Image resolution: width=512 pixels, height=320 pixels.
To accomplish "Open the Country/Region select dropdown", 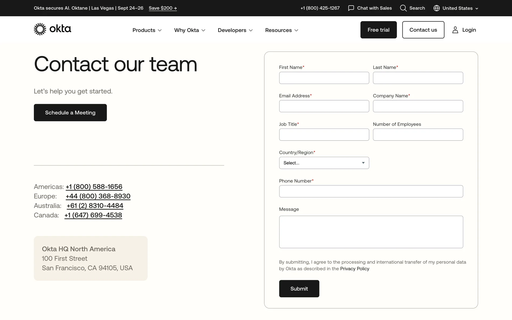I will 324,163.
